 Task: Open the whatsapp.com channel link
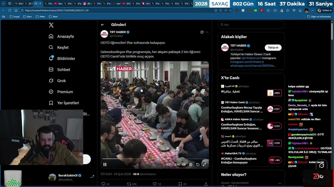[x=253, y=66]
